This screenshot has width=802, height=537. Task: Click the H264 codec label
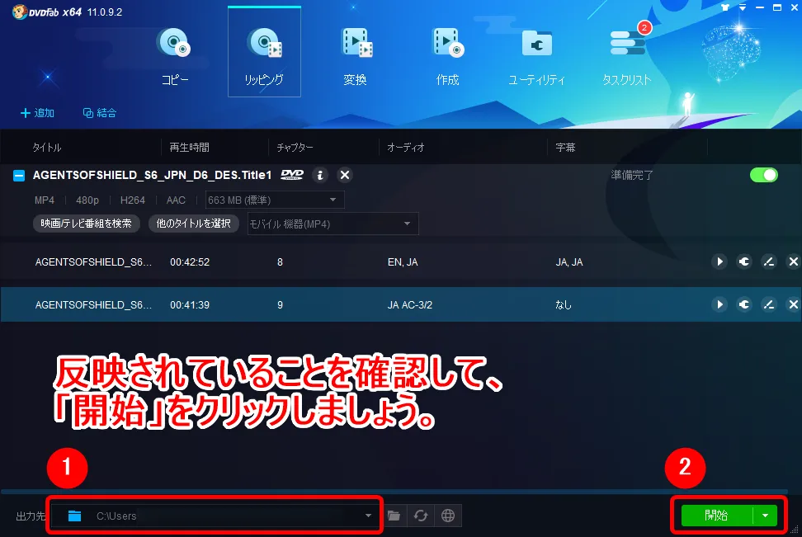133,200
